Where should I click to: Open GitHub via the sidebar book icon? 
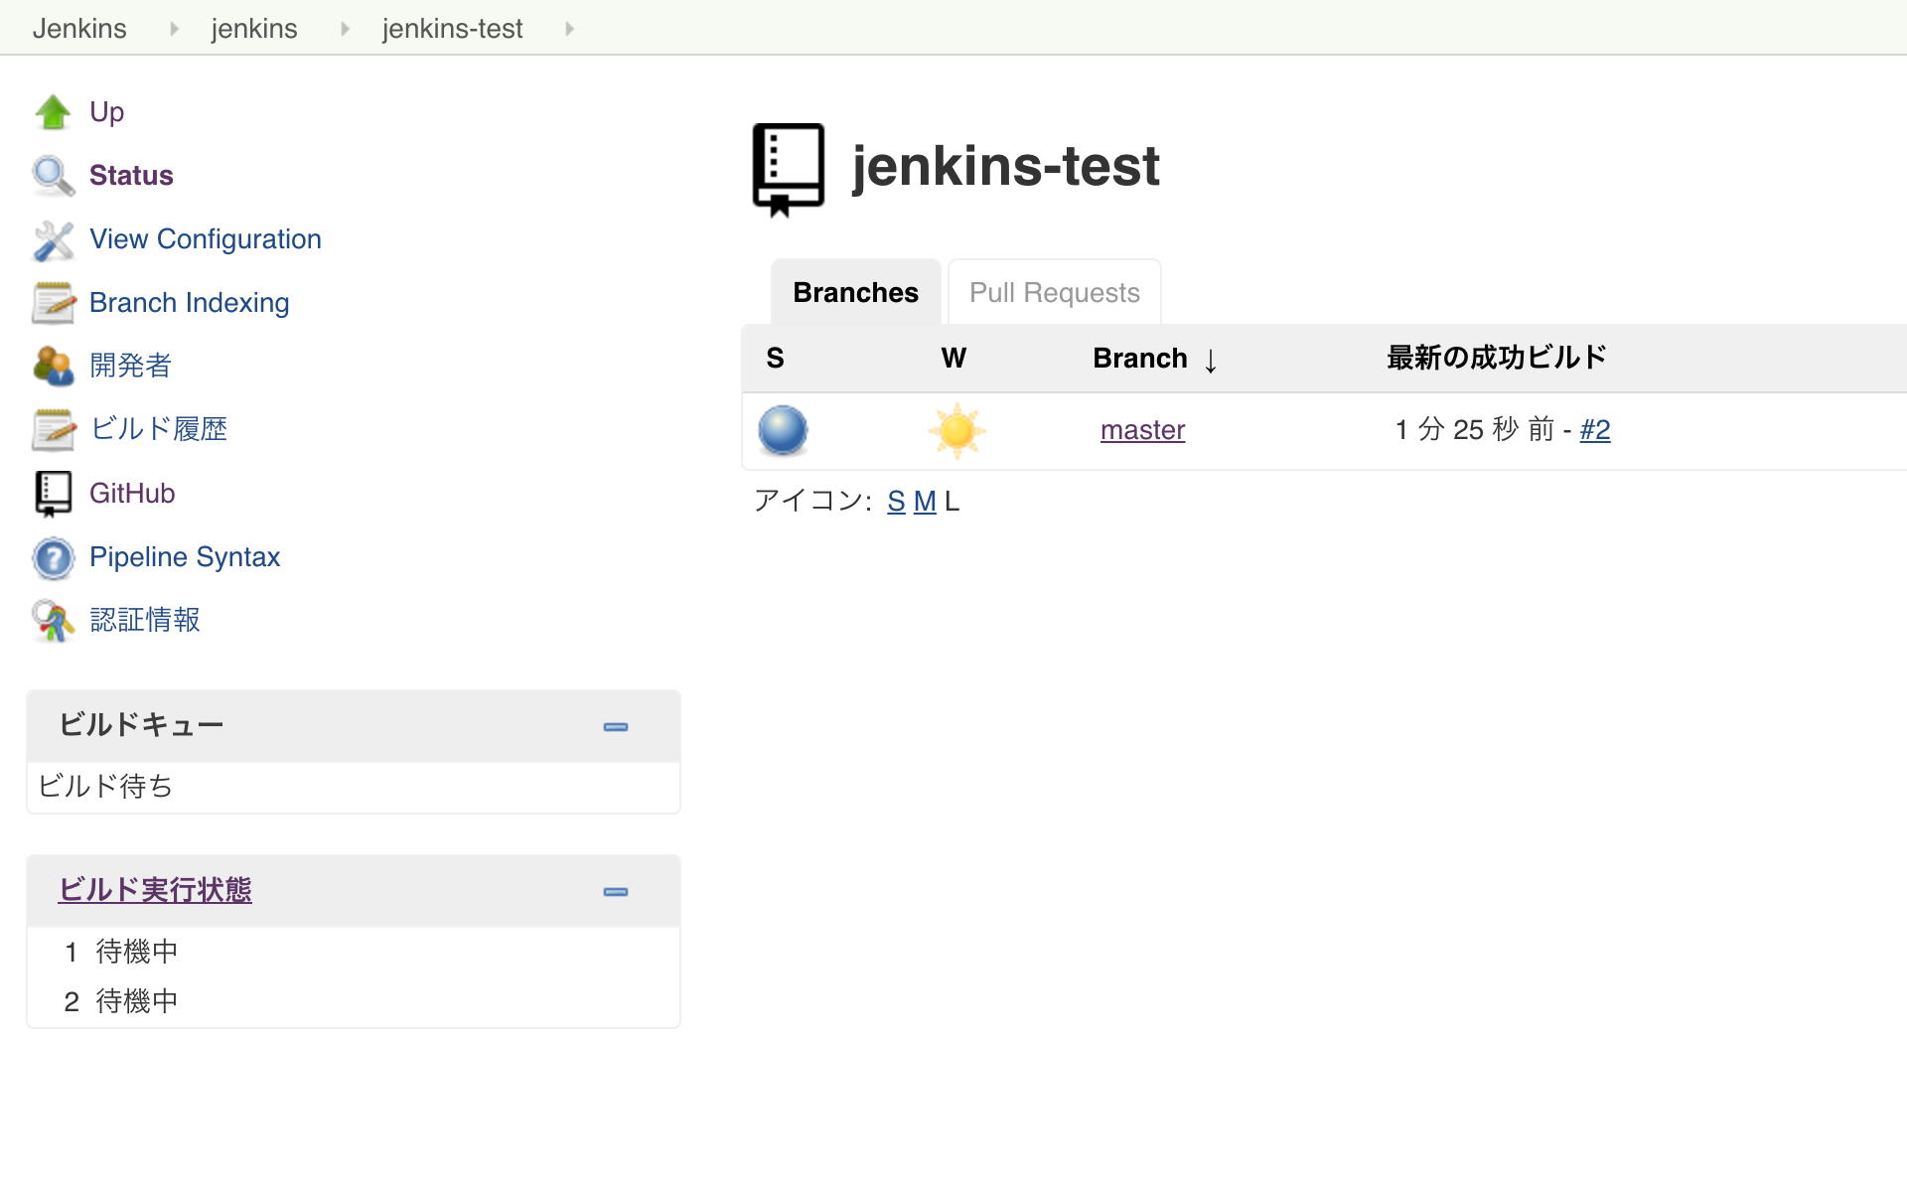(x=53, y=493)
